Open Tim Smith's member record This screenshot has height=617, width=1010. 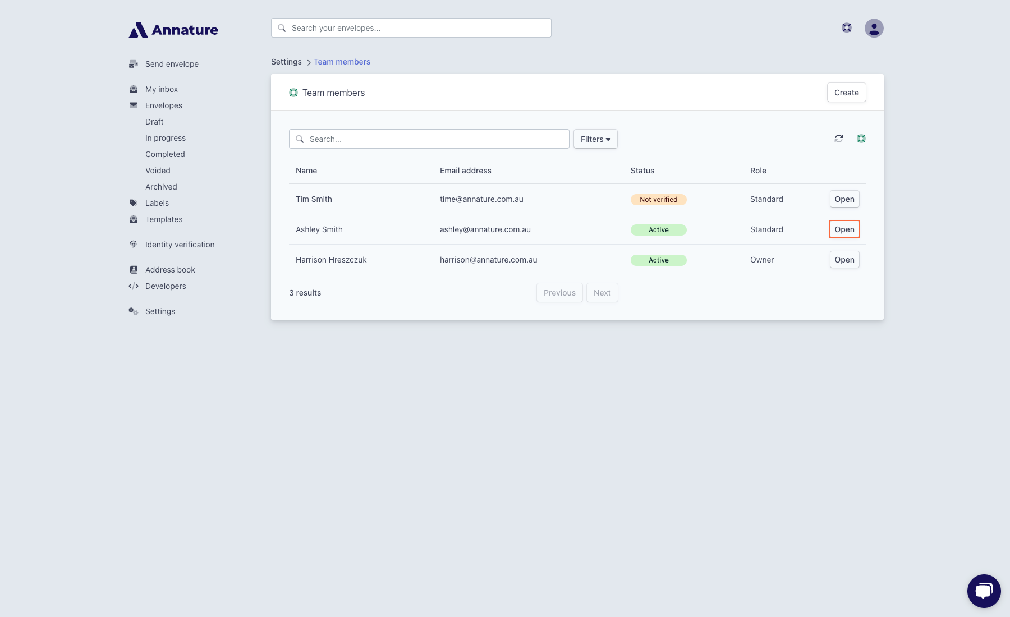point(844,199)
